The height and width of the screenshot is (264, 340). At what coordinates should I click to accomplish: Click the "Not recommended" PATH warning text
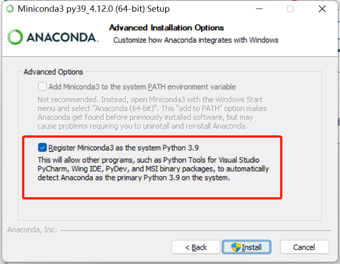tap(150, 113)
